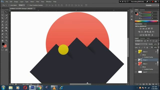
Task: Toggle the Auto-Select checkbox
Action: 9,5
